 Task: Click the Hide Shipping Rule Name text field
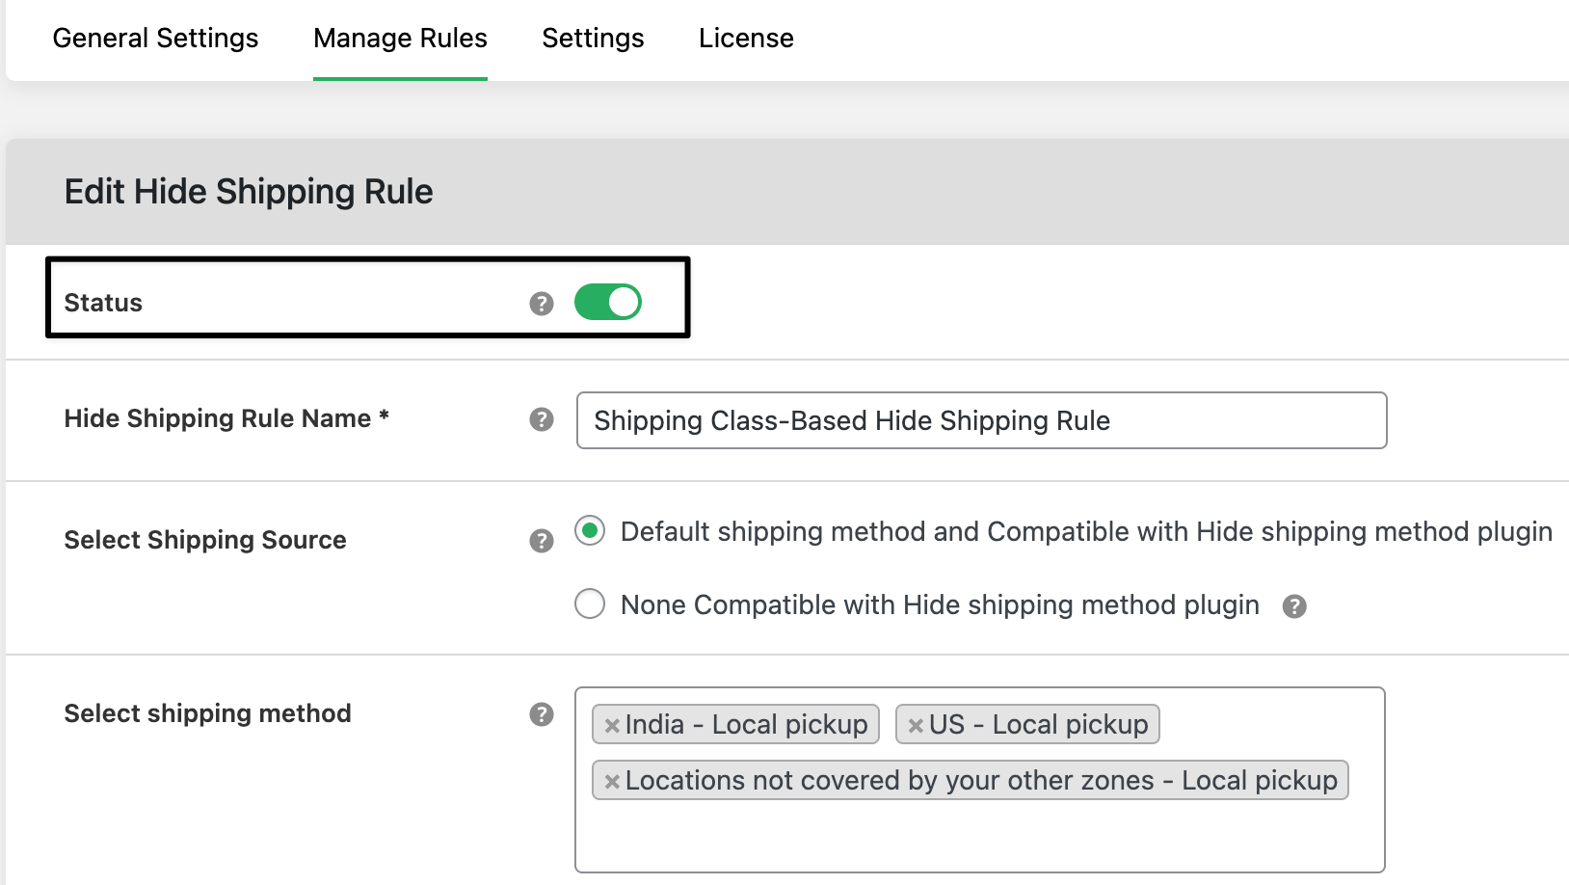point(981,420)
